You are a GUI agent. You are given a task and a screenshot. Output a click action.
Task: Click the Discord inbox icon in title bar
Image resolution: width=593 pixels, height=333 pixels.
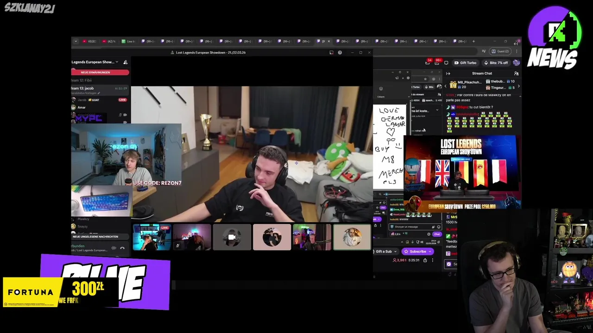click(331, 53)
